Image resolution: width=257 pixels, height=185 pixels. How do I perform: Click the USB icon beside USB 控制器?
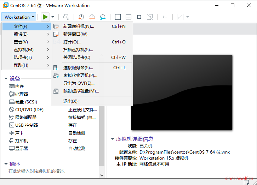coord(11,125)
